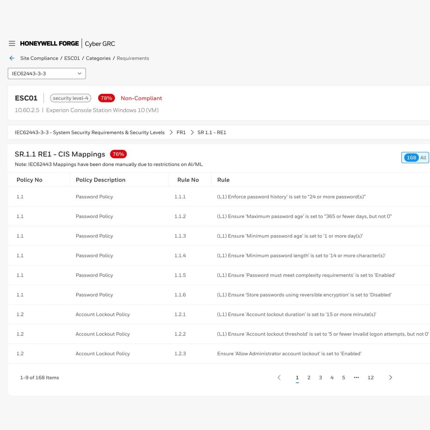Click the Minimum password length rule text

301,255
